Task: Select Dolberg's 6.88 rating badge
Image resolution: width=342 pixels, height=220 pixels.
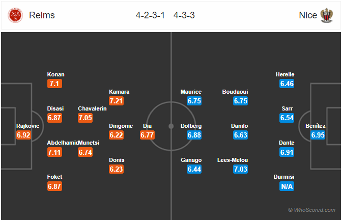Action: pyautogui.click(x=194, y=135)
